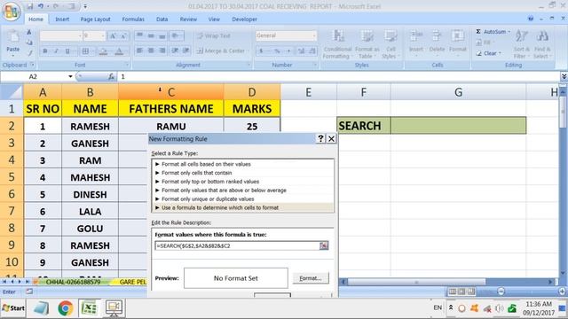The image size is (568, 319).
Task: Expand the Name Box dropdown arrow
Action: coord(70,77)
